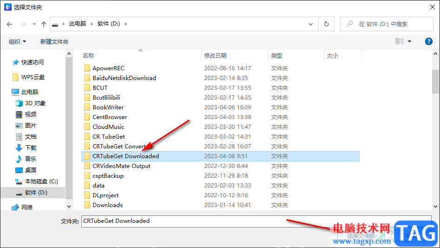Select the BCUT folder icon
440x248 pixels.
[87, 88]
